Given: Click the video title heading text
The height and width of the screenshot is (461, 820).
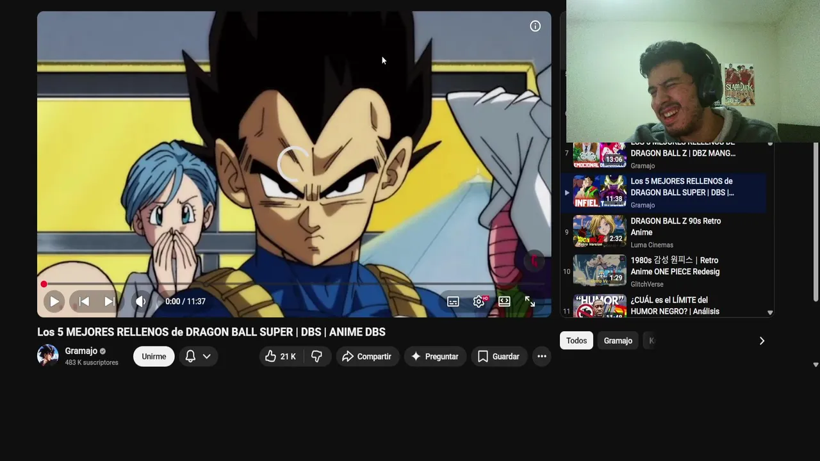Looking at the screenshot, I should click(x=211, y=332).
